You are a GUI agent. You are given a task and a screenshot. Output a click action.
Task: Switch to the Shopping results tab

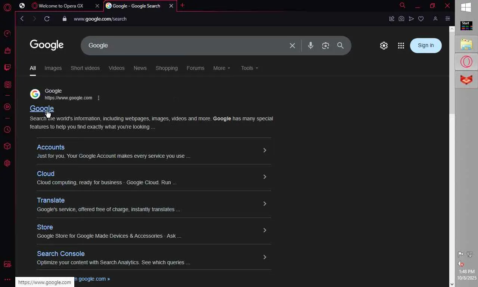point(167,68)
